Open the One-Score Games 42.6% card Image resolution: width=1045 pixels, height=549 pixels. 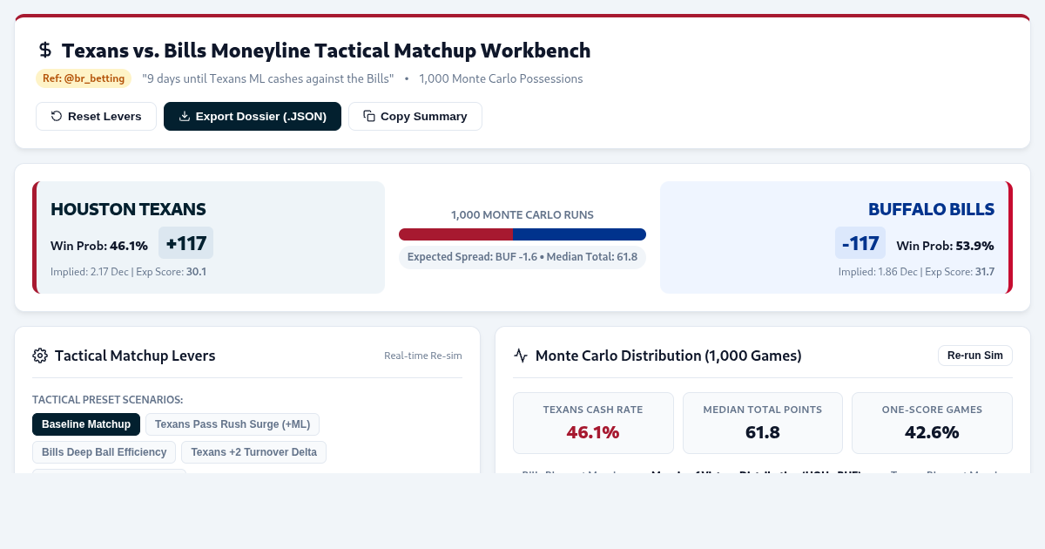[932, 423]
